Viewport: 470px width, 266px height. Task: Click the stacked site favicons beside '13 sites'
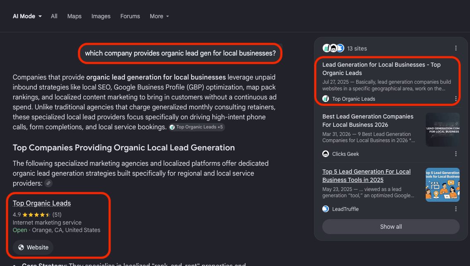click(333, 48)
